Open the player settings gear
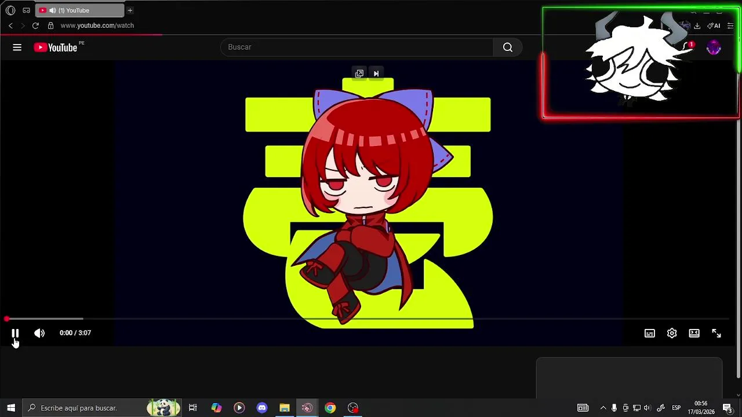The width and height of the screenshot is (742, 417). click(x=672, y=333)
